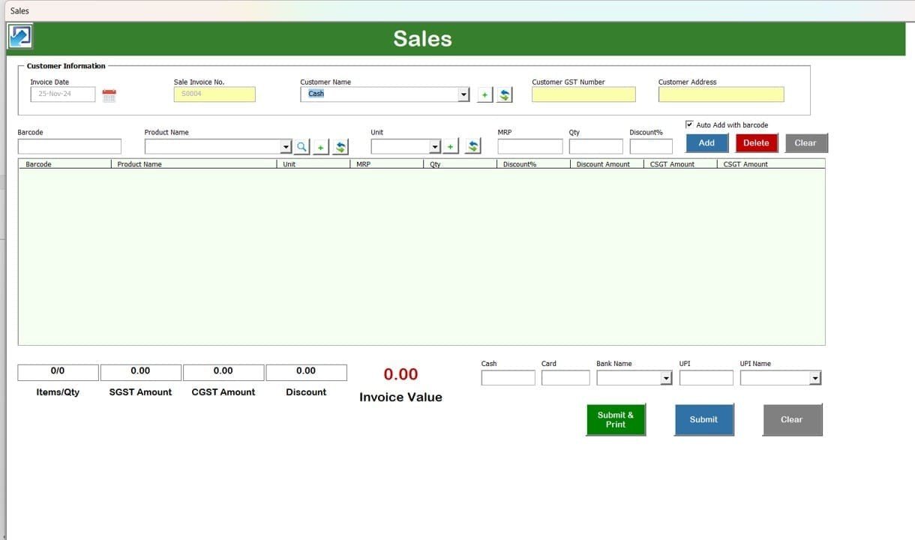Viewport: 915px width, 540px height.
Task: Click the Card payment field
Action: 565,378
